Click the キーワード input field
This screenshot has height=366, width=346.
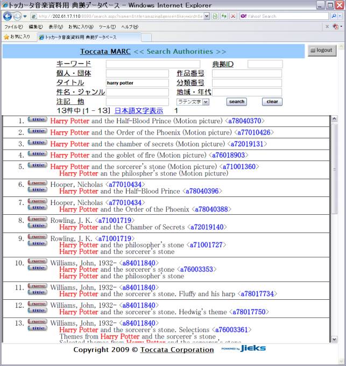(153, 64)
